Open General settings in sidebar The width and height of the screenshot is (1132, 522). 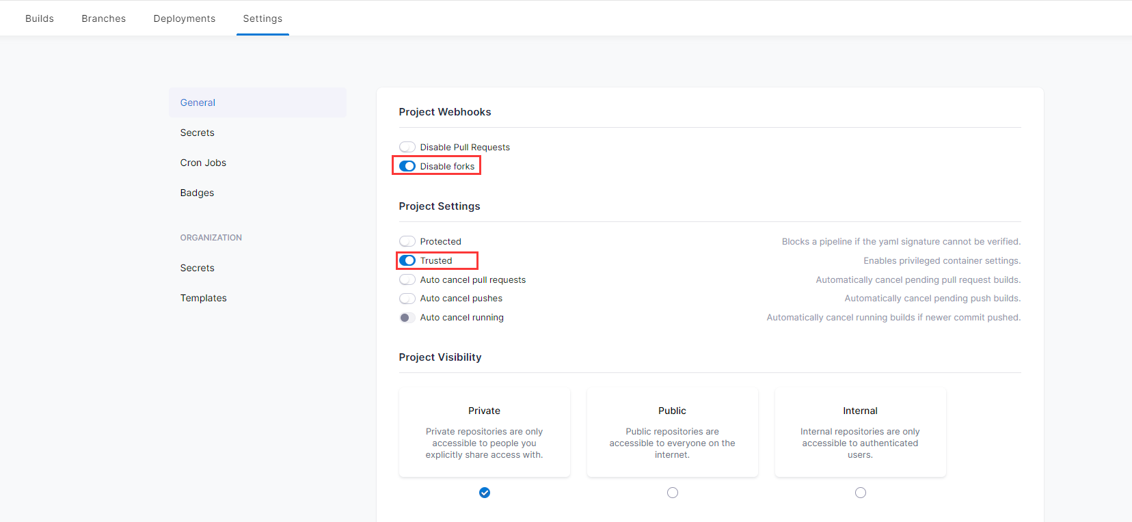[x=198, y=102]
